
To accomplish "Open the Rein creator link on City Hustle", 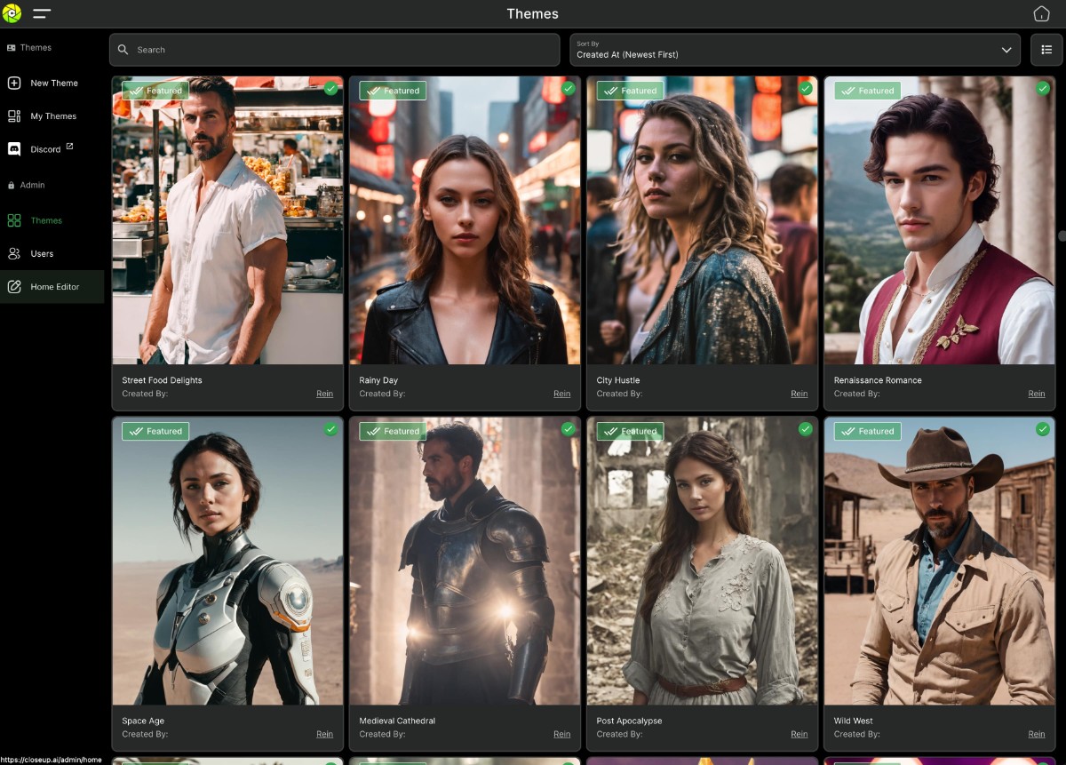I will click(799, 394).
